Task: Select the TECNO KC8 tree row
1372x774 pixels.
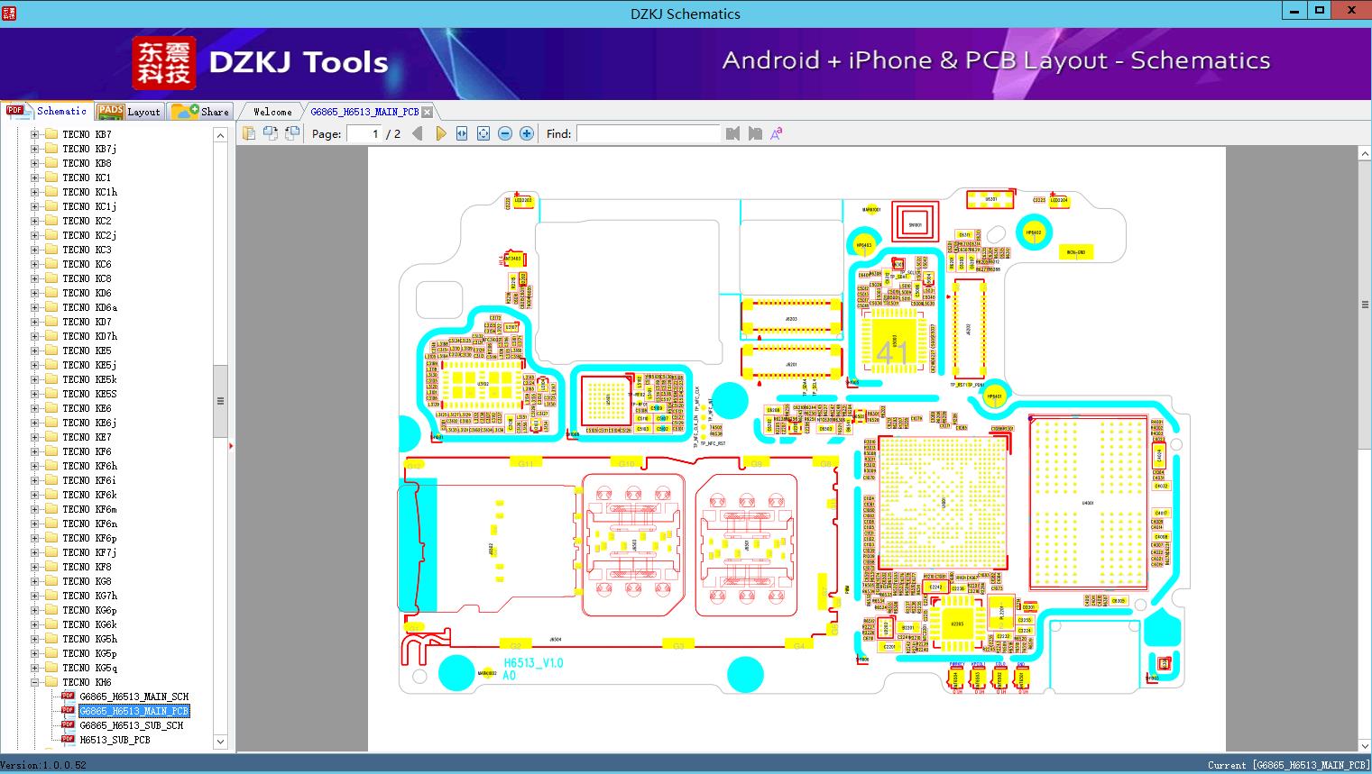Action: [87, 278]
